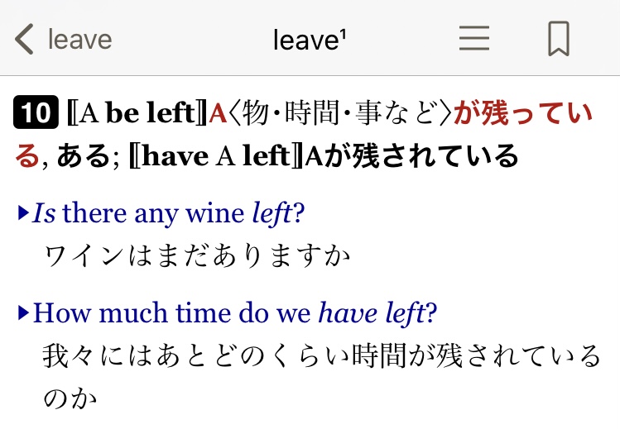Tap the translation starting with 我々にはあと
The image size is (620, 429).
click(320, 356)
